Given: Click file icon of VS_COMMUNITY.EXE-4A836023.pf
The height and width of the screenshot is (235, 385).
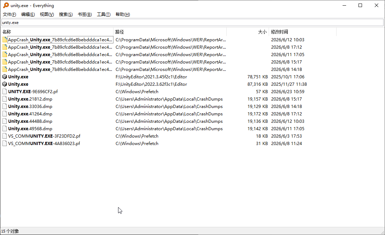Looking at the screenshot, I should [5, 143].
